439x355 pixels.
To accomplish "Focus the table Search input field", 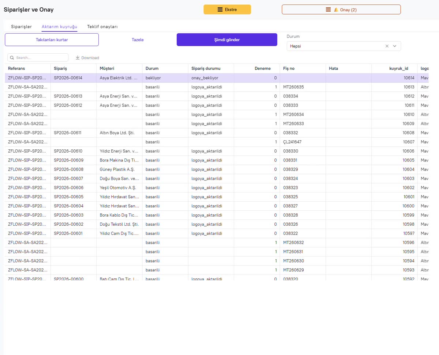I will pos(38,58).
